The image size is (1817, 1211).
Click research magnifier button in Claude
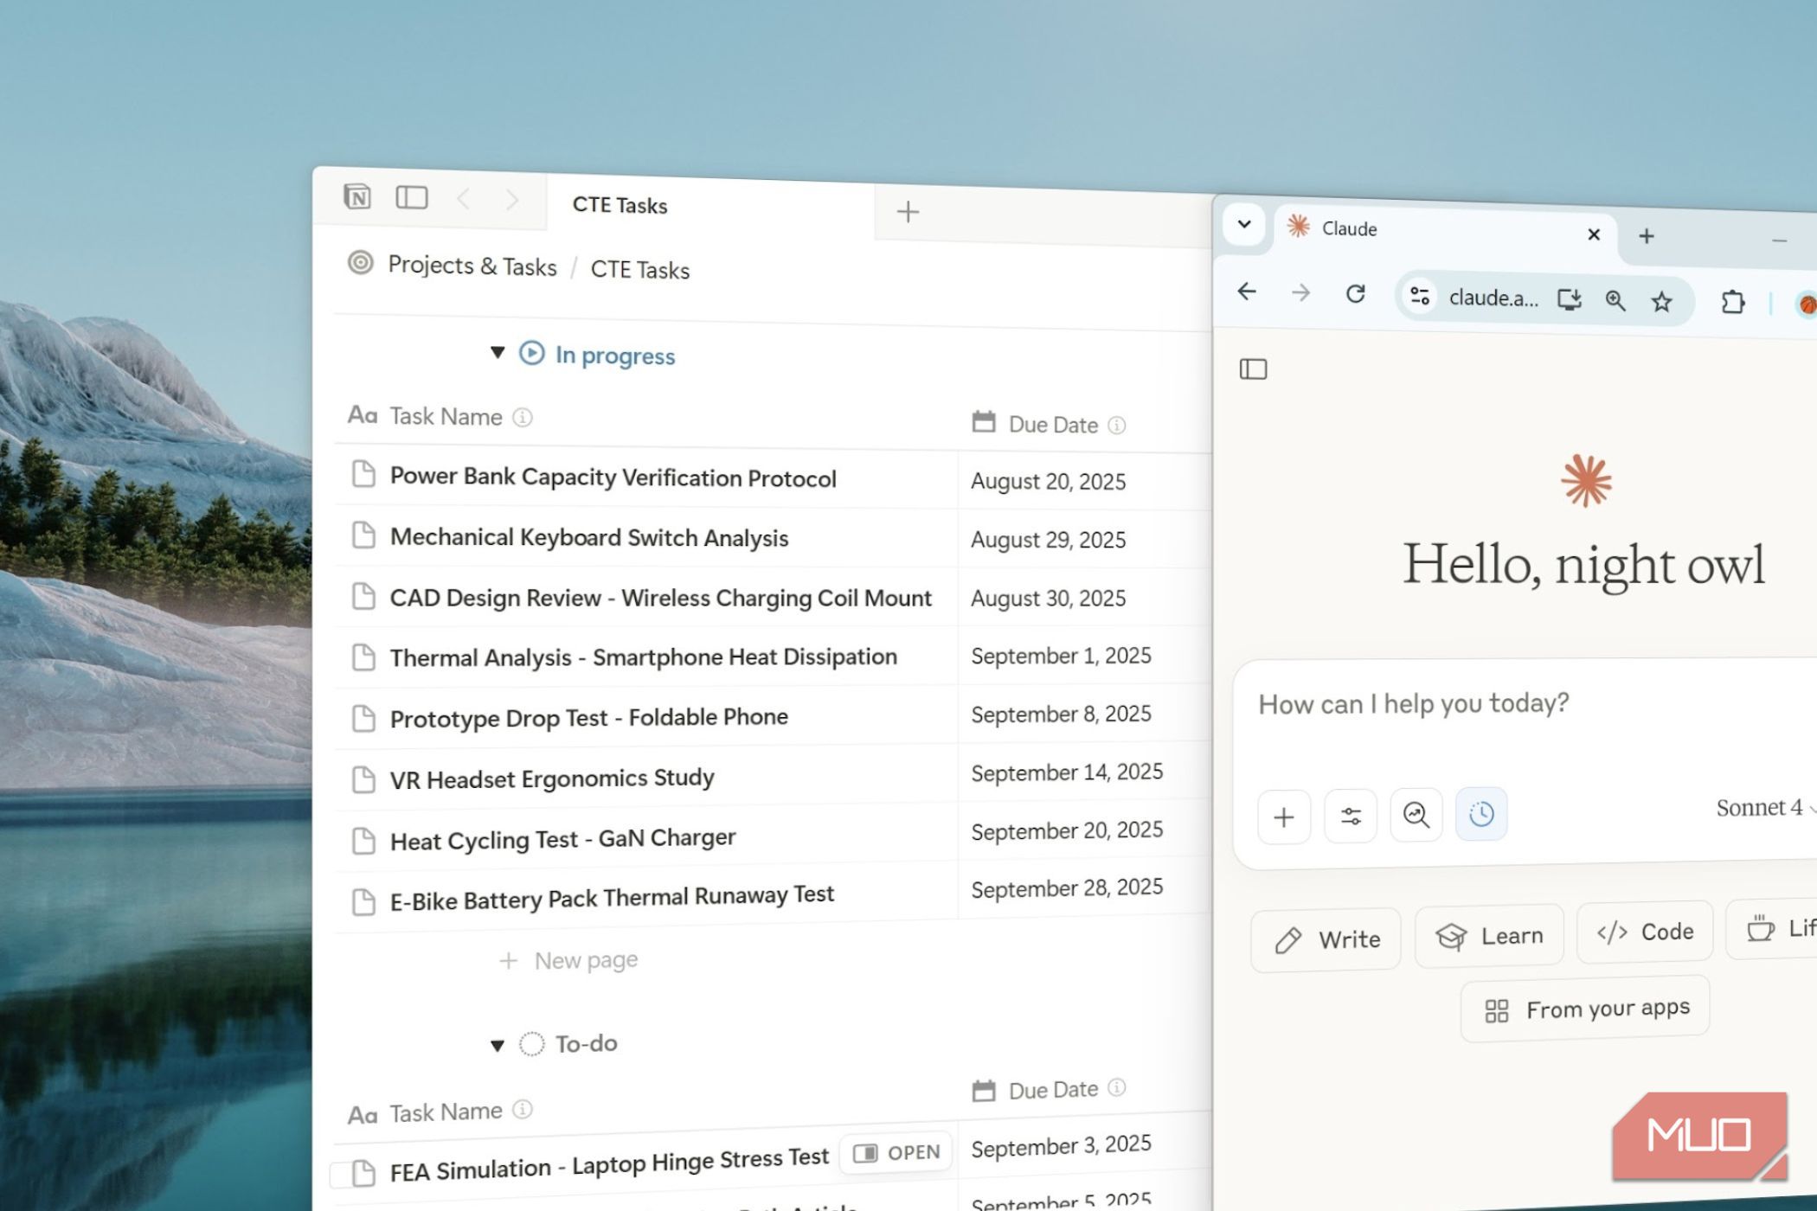pyautogui.click(x=1416, y=814)
